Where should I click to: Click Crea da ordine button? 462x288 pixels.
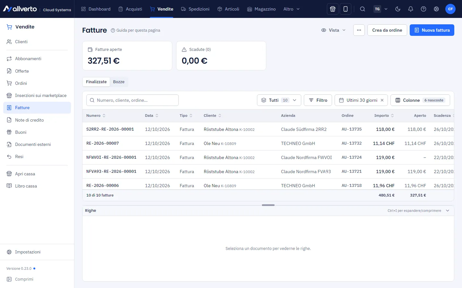coord(387,30)
